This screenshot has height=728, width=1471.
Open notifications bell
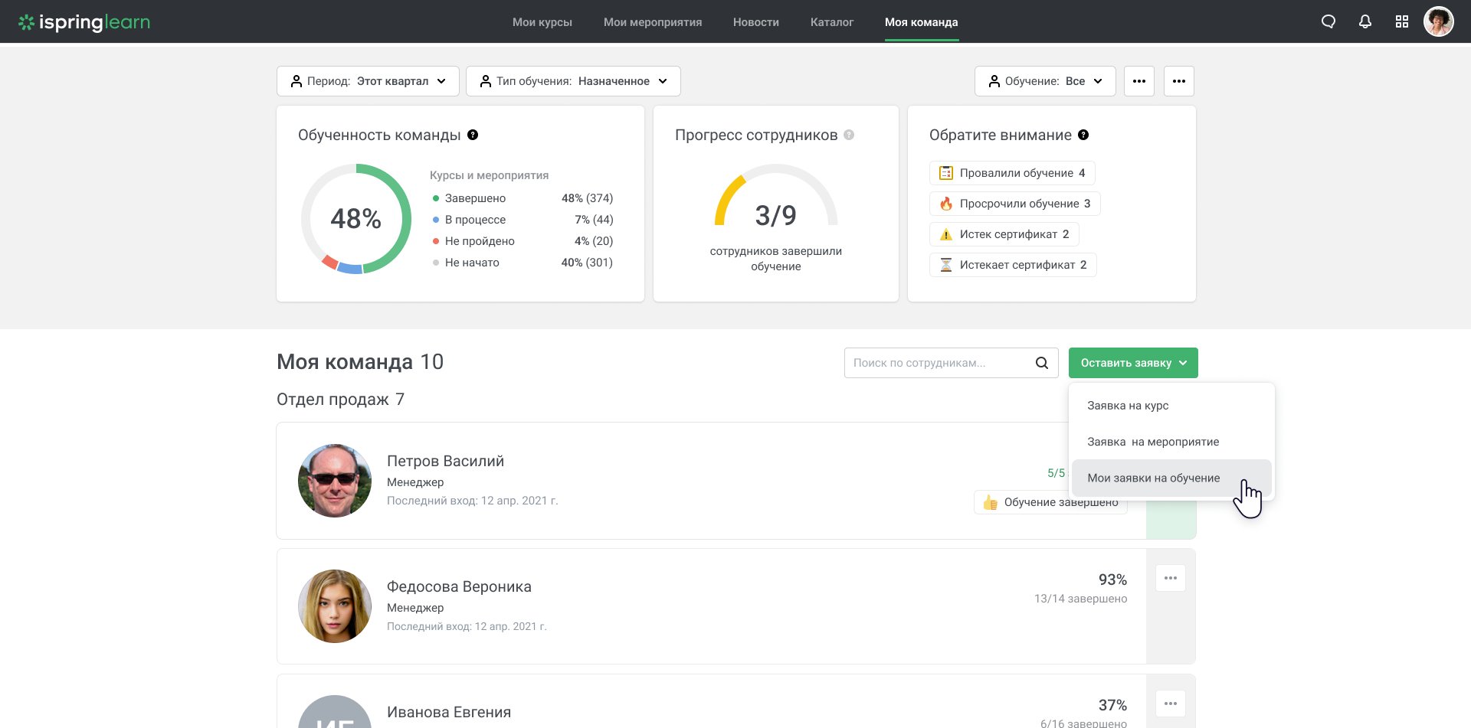pos(1365,21)
